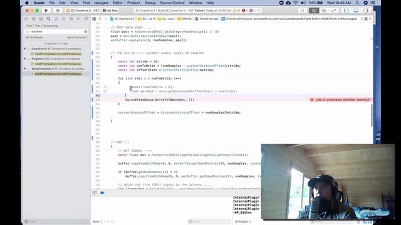The height and width of the screenshot is (225, 401).
Task: Jump to next issue arrow in jump bar
Action: pyautogui.click(x=370, y=19)
